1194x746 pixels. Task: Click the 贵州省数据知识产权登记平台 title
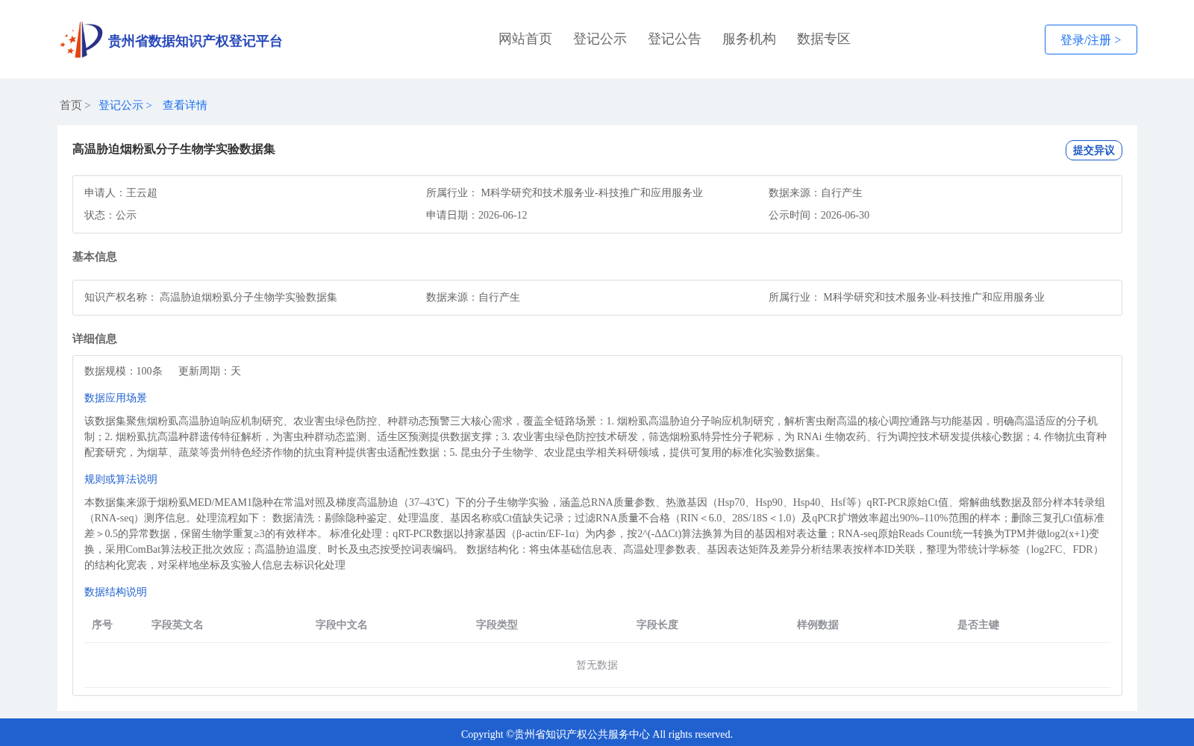195,41
